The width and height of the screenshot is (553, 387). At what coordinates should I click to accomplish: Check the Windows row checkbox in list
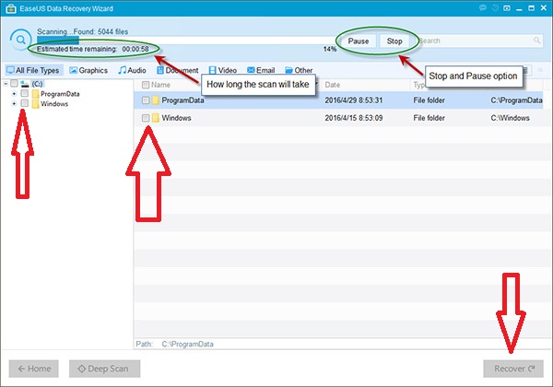pyautogui.click(x=146, y=118)
